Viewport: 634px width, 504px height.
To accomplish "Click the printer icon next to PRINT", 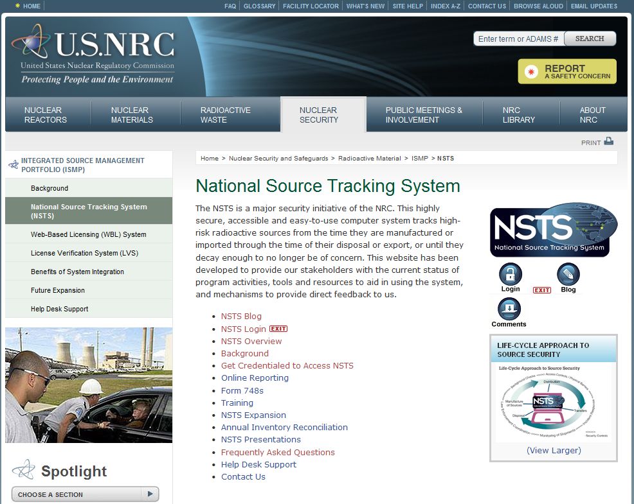I will tap(608, 141).
